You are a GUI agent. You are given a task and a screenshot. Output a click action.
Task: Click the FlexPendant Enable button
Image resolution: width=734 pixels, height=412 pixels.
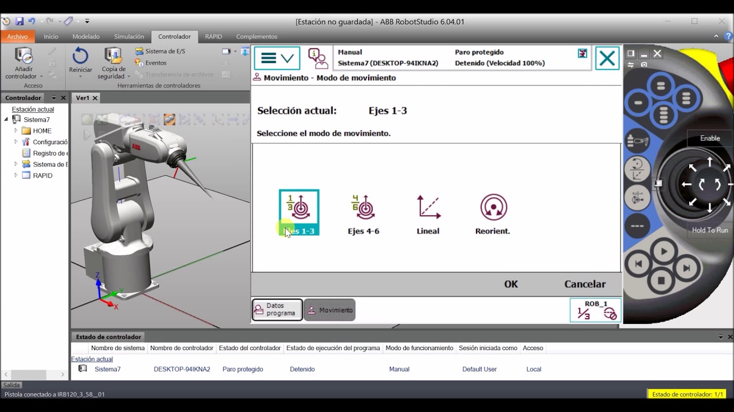click(710, 138)
